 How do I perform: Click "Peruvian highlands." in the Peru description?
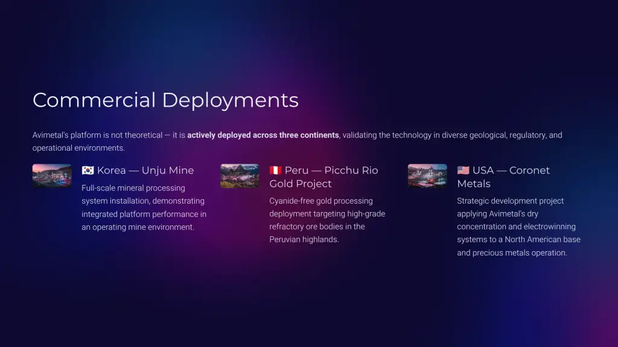304,240
